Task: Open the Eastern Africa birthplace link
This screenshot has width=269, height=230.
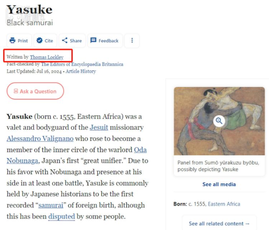Action: coord(224,204)
